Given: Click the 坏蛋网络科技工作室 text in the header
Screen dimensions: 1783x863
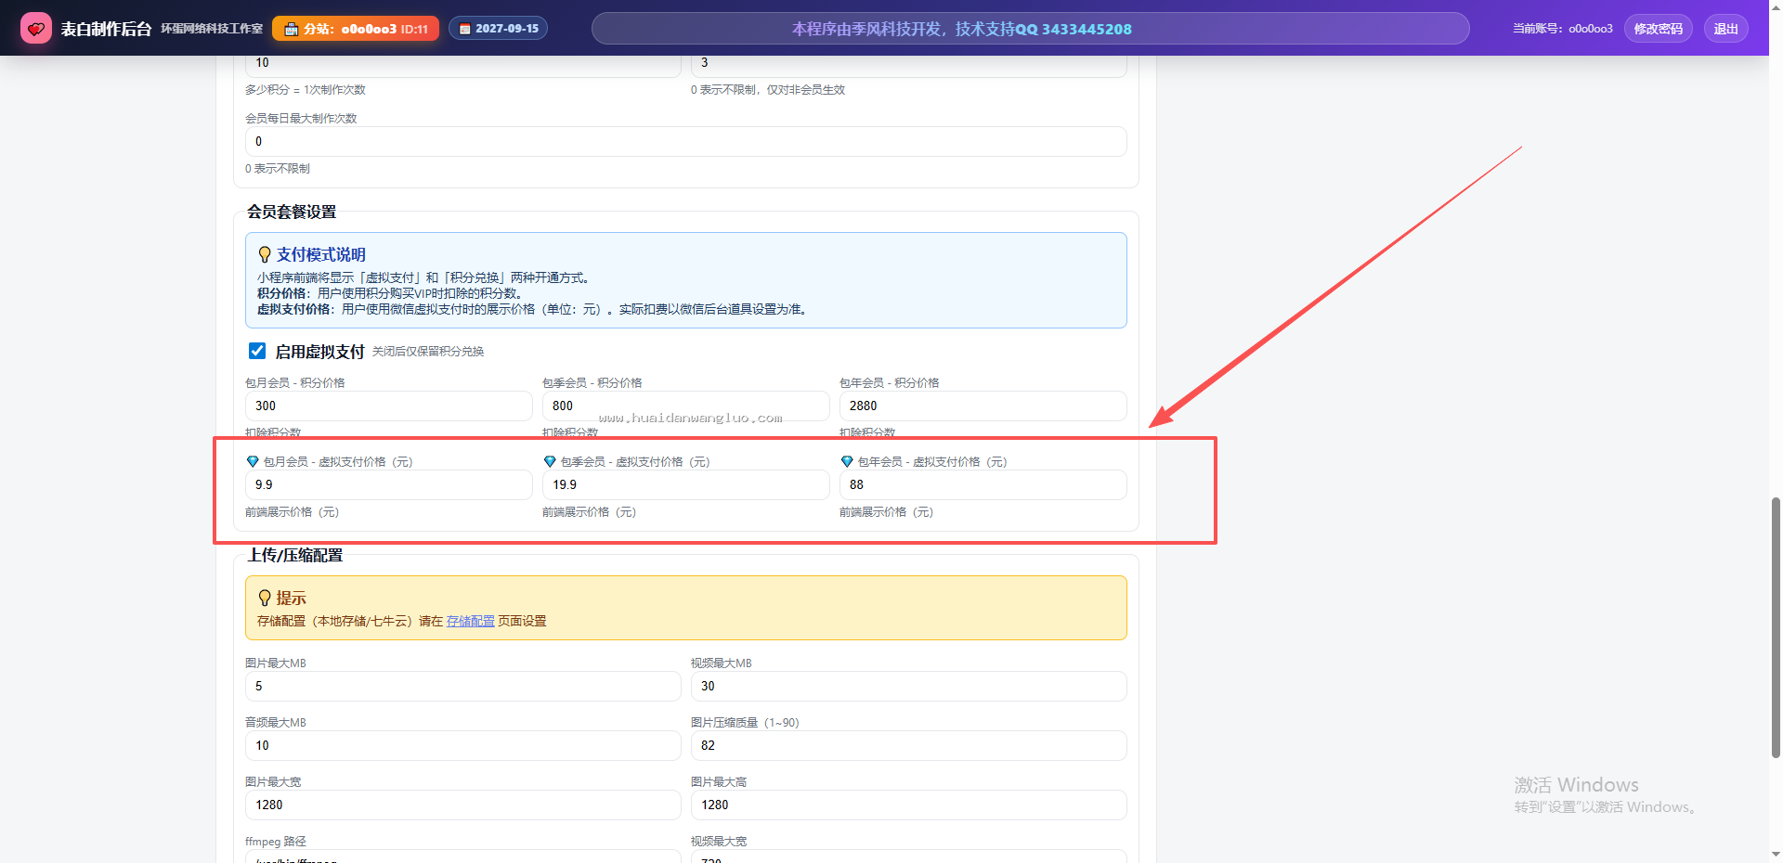Looking at the screenshot, I should click(212, 29).
